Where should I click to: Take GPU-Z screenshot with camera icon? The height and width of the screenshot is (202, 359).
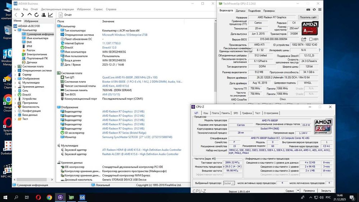(x=308, y=10)
